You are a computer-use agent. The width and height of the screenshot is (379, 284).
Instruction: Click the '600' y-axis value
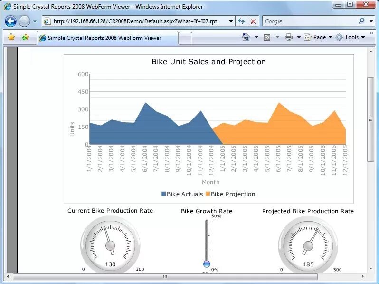83,74
